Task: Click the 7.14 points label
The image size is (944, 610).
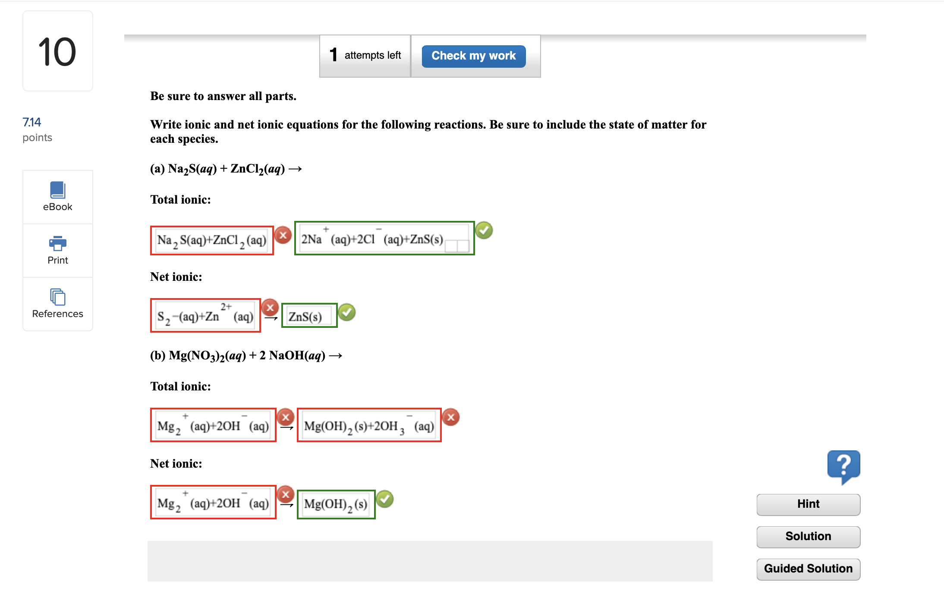Action: [x=37, y=129]
